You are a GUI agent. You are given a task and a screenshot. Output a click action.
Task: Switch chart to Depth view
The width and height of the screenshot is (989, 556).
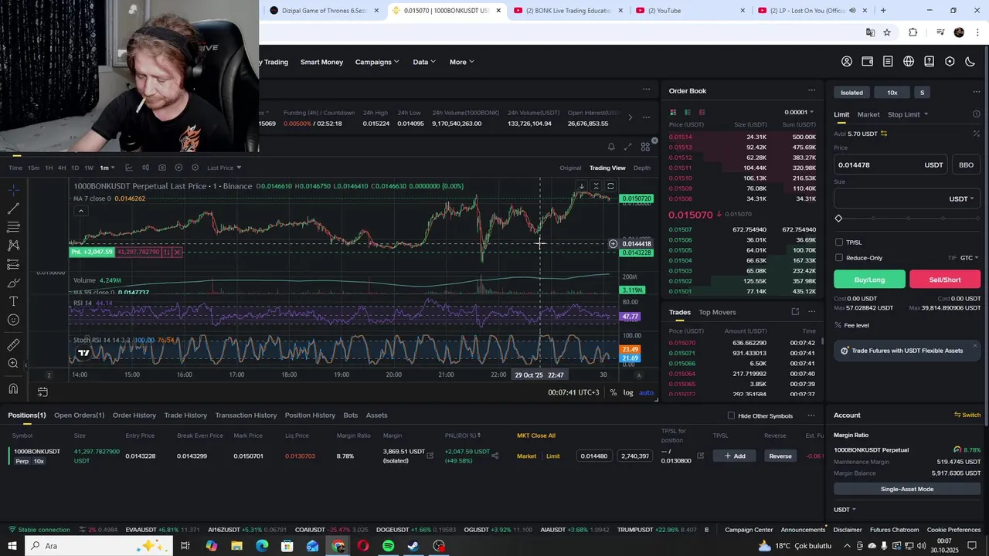coord(642,168)
